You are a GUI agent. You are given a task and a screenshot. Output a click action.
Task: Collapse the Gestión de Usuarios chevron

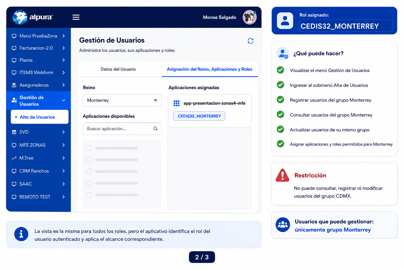pos(64,100)
